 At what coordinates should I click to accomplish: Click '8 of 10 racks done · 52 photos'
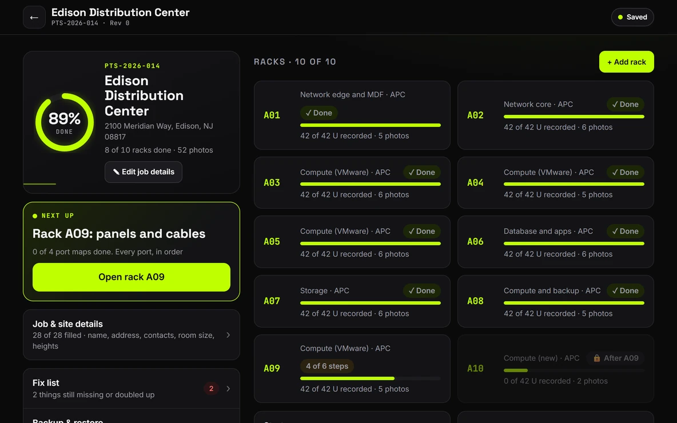coord(158,150)
